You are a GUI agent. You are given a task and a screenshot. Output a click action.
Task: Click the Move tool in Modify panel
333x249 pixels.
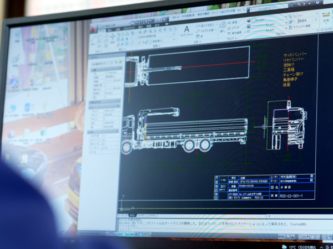(x=113, y=37)
